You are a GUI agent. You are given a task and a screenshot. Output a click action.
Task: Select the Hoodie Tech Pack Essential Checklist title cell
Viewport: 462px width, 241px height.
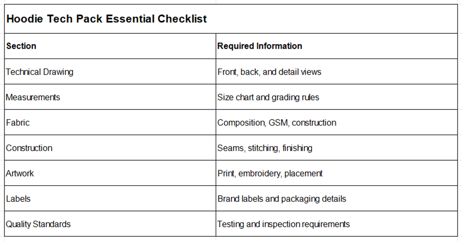coord(231,19)
